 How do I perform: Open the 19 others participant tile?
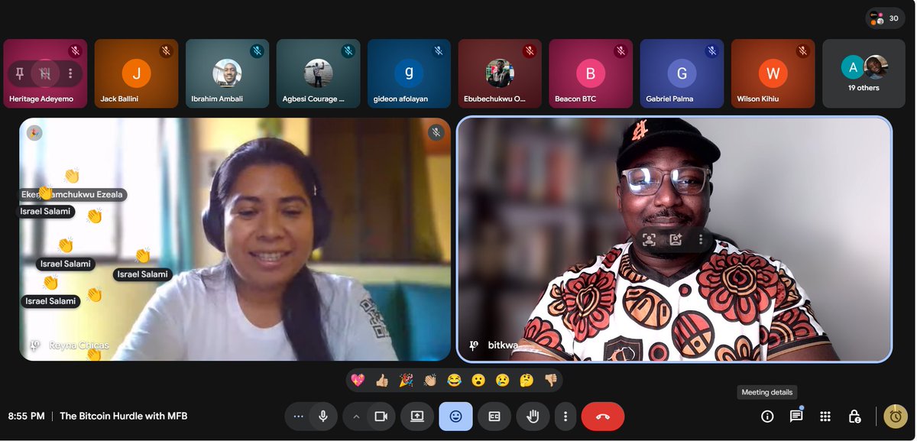tap(864, 73)
